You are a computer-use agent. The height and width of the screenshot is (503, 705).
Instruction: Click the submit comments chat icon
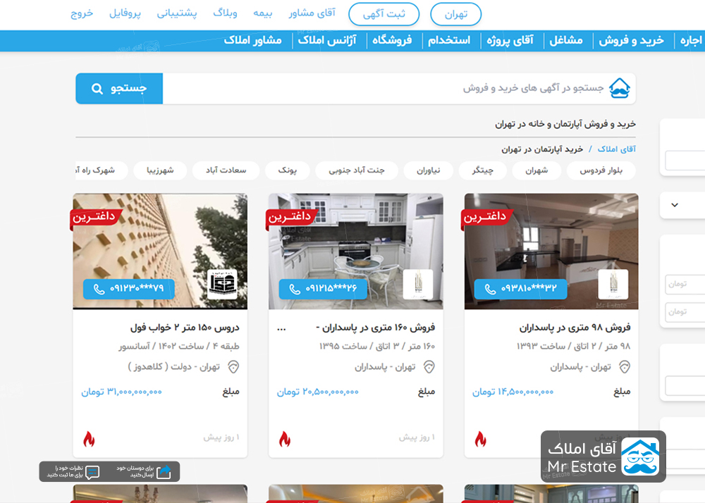(x=92, y=472)
